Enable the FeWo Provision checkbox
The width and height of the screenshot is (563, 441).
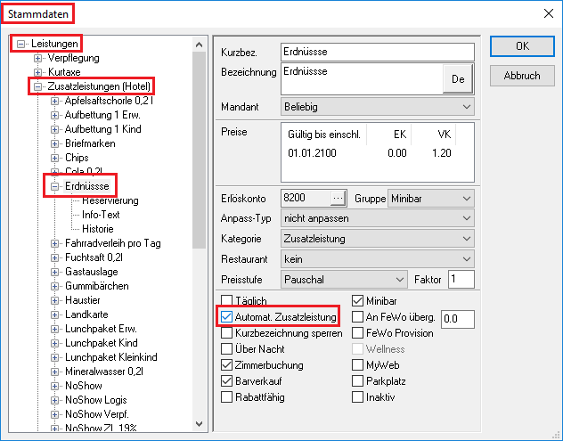[x=357, y=333]
